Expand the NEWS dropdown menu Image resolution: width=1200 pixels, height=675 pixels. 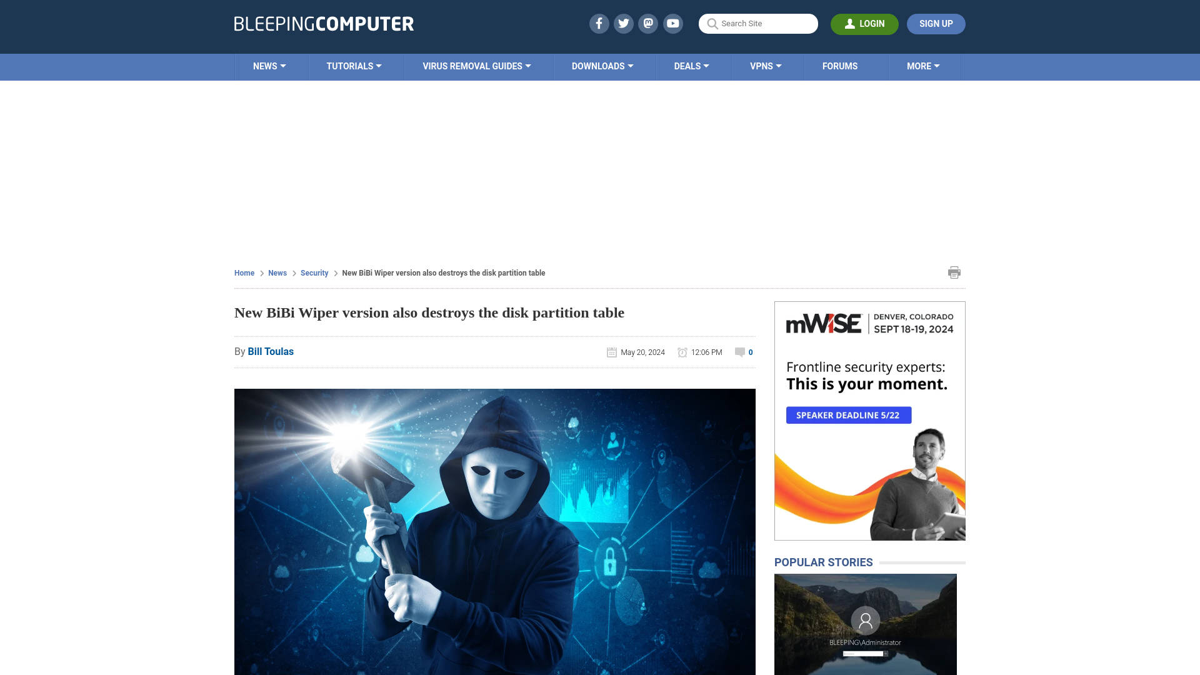pos(269,66)
